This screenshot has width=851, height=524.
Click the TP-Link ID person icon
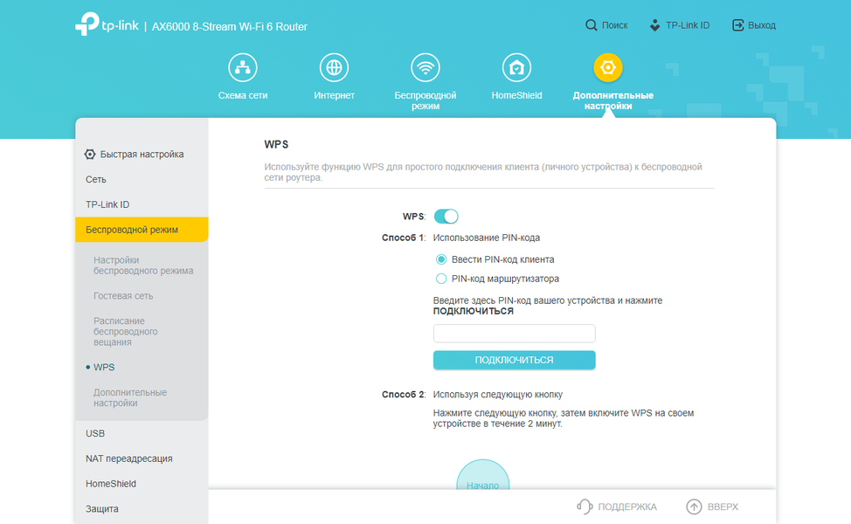tap(655, 25)
